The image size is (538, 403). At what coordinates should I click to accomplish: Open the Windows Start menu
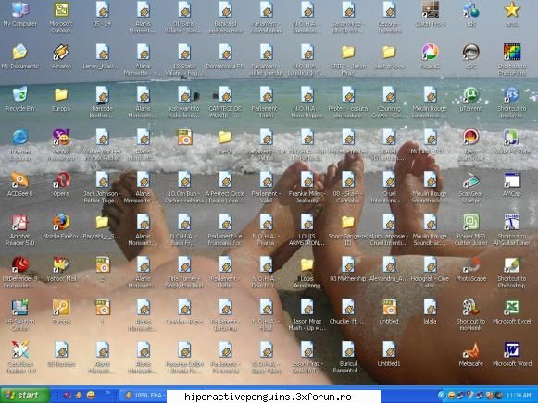[25, 396]
